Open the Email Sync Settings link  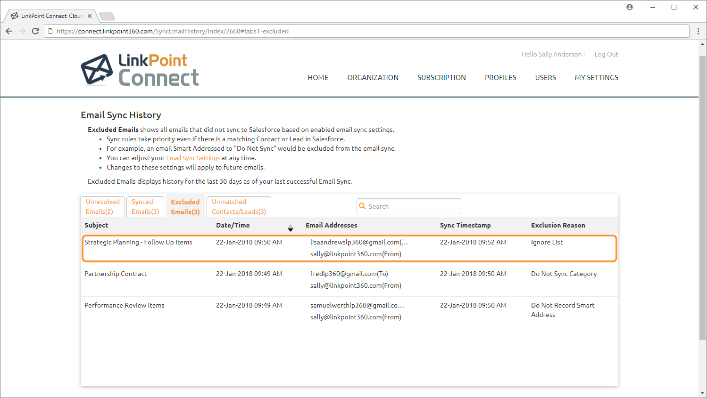193,158
